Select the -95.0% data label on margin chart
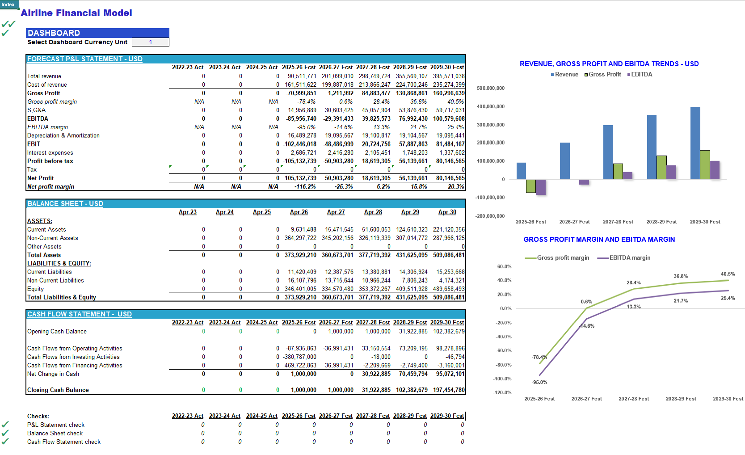Viewport: 745px width, 455px height. (x=539, y=382)
